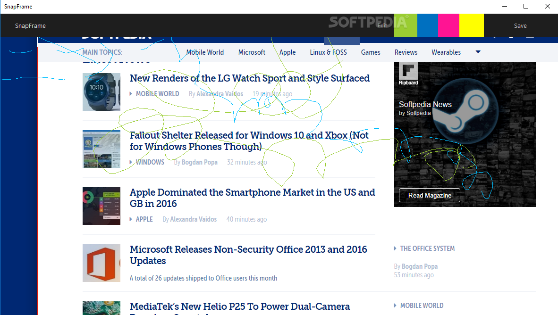
Task: Click the WINDOWS category tag
Action: pyautogui.click(x=150, y=162)
